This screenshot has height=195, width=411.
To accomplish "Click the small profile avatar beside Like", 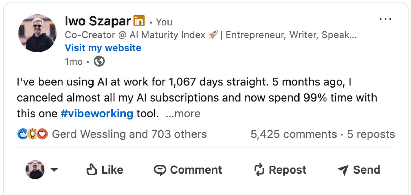I will 35,169.
